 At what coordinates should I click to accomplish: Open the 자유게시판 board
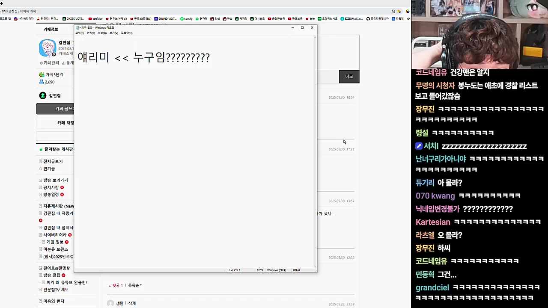pos(59,206)
